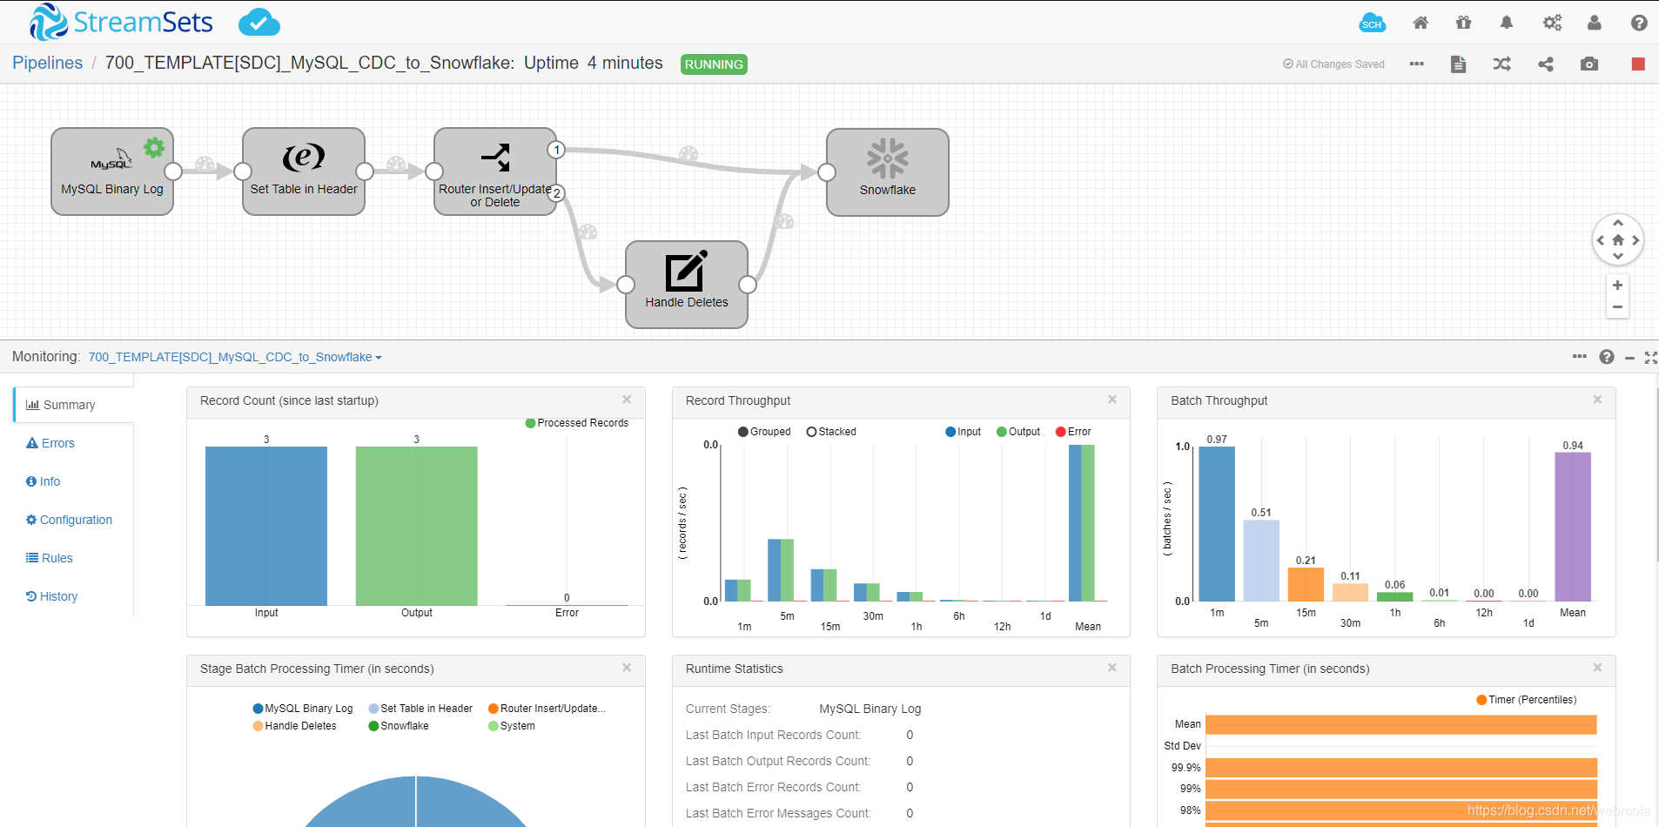Close the Record Throughput panel
1659x827 pixels.
coord(1112,400)
